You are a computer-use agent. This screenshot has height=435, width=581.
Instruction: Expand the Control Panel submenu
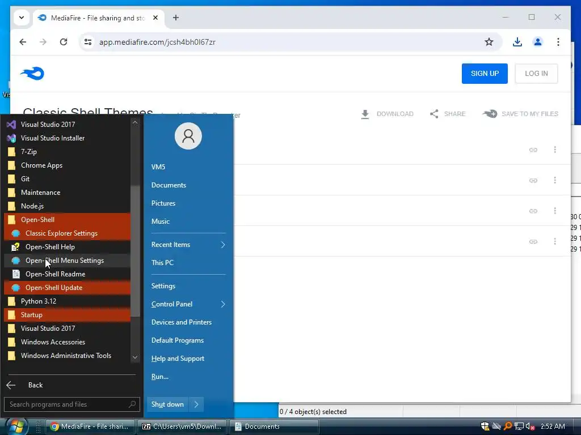pos(188,304)
